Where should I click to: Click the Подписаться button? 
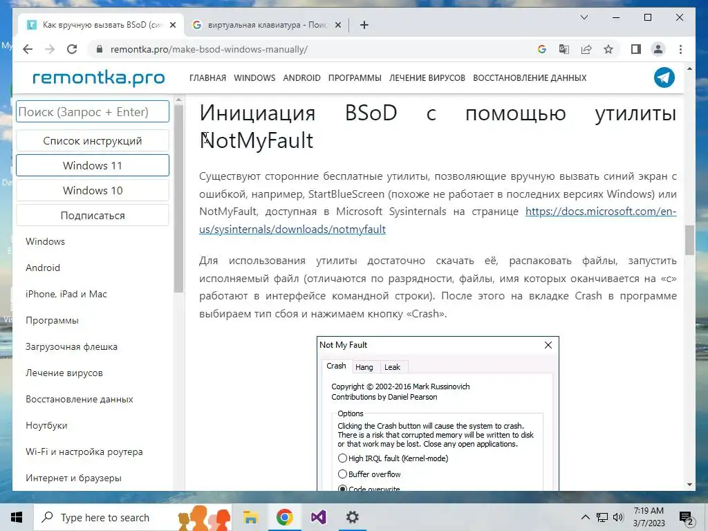tap(93, 216)
